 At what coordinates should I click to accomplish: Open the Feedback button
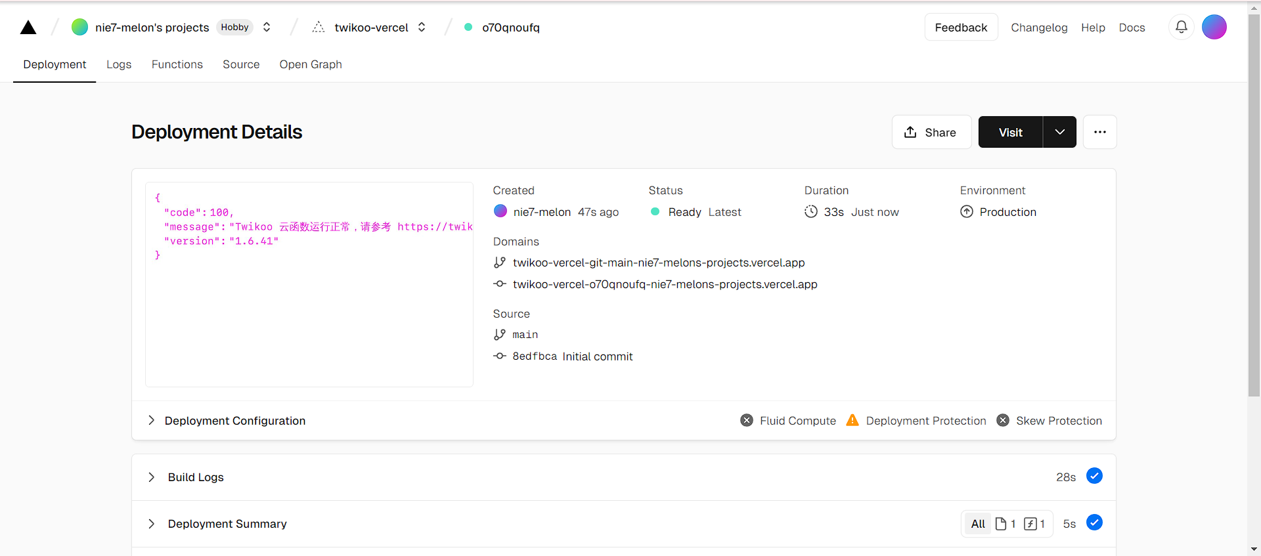pyautogui.click(x=961, y=27)
